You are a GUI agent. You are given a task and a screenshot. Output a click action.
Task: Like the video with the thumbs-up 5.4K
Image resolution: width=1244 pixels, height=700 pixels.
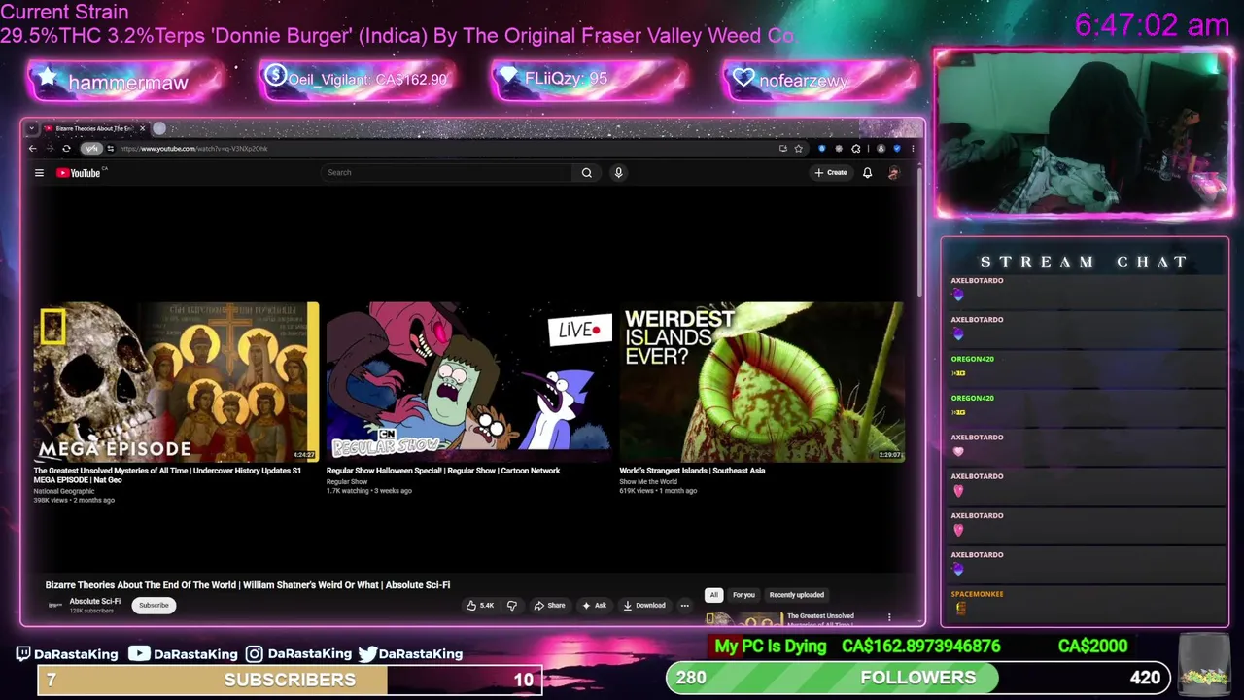480,605
